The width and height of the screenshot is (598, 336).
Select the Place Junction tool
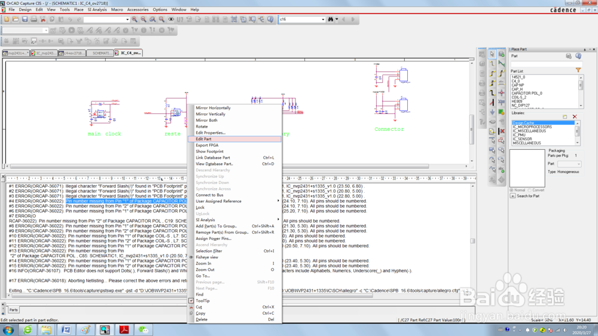(x=502, y=93)
